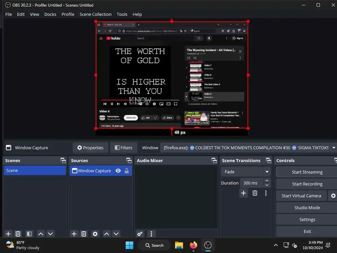Click the Exit button

(307, 231)
